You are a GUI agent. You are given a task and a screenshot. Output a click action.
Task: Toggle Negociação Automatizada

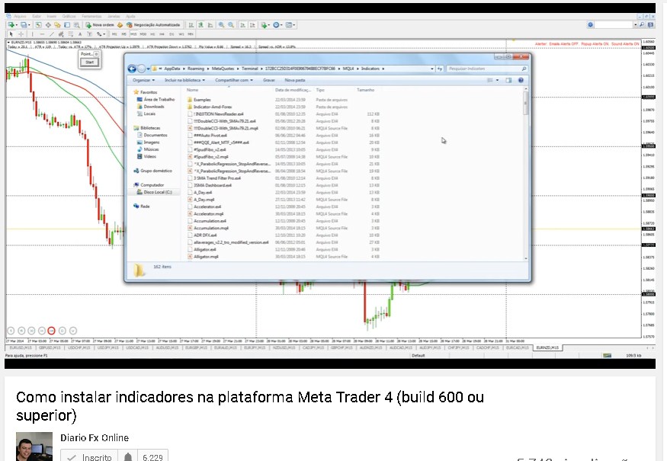tap(153, 25)
